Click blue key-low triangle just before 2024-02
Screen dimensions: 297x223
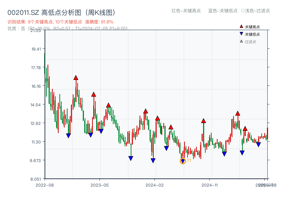(x=153, y=161)
